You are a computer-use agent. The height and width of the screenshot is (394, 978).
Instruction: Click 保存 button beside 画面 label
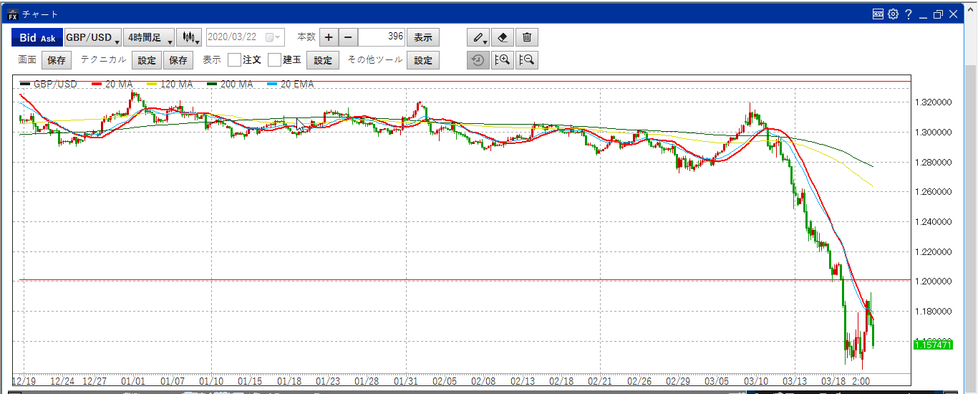coord(57,61)
